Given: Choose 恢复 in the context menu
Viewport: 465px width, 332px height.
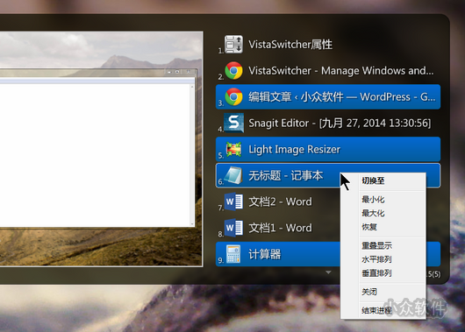Looking at the screenshot, I should (x=369, y=227).
